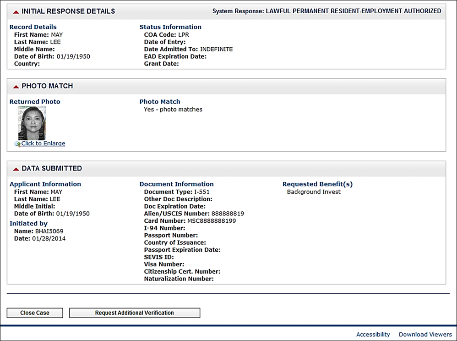
Task: Click the Citizenship Cert. Number label
Action: point(182,272)
